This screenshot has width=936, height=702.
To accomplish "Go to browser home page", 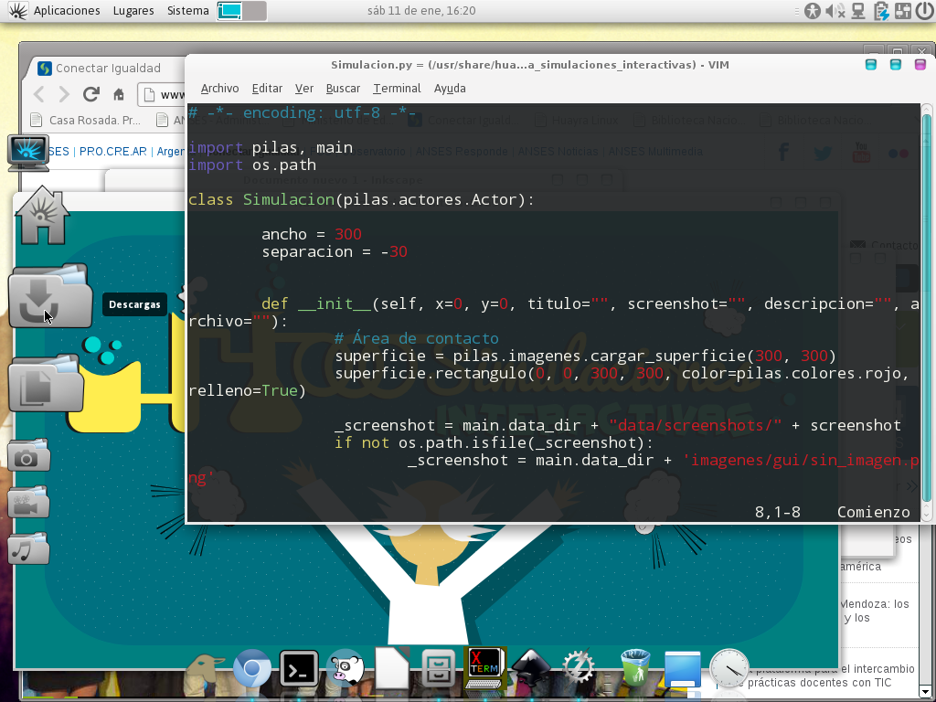I will pyautogui.click(x=118, y=94).
